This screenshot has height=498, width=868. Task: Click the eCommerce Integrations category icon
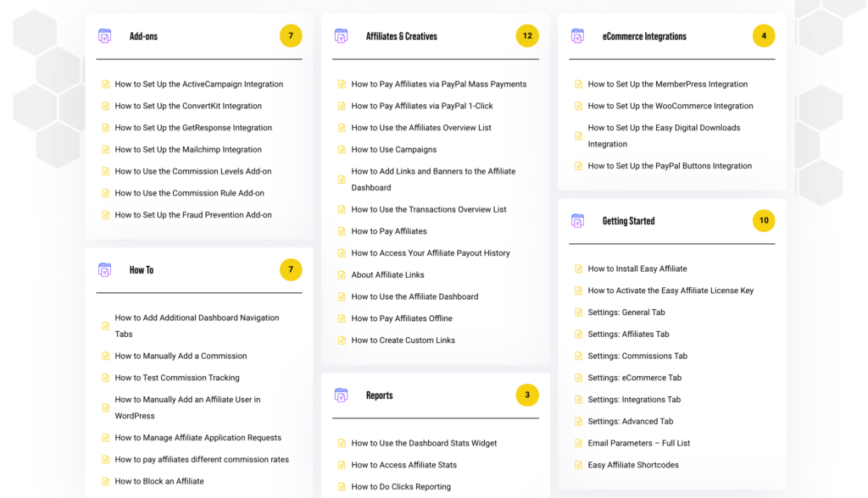[577, 36]
